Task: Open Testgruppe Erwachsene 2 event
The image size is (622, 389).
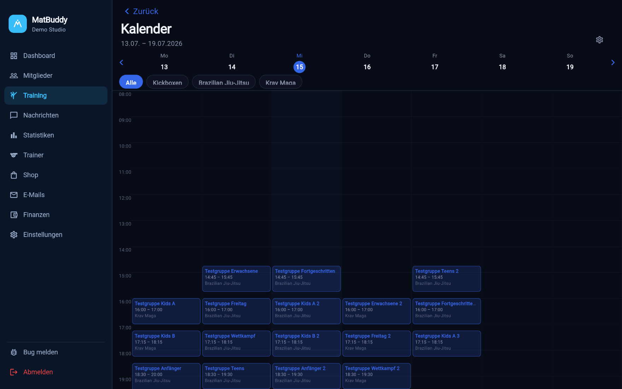Action: click(377, 311)
